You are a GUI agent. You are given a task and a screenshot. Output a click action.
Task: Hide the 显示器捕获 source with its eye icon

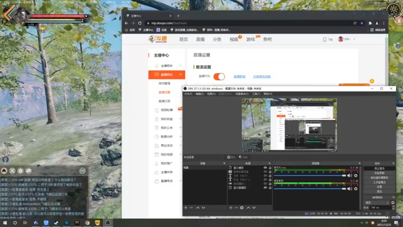pyautogui.click(x=265, y=188)
